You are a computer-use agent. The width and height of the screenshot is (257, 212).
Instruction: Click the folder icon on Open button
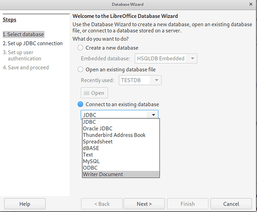87,93
